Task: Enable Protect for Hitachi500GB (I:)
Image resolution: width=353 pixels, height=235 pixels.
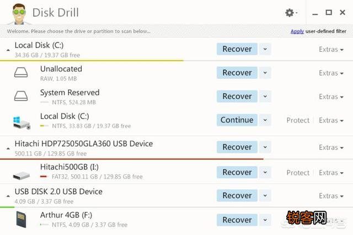Action: coord(298,173)
